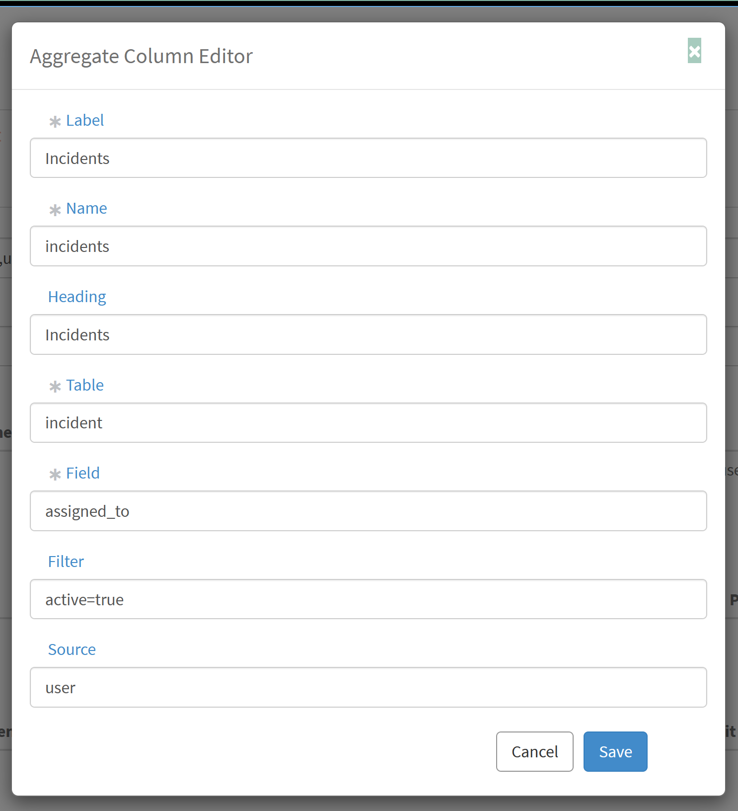Click the Cancel button
738x811 pixels.
point(534,751)
